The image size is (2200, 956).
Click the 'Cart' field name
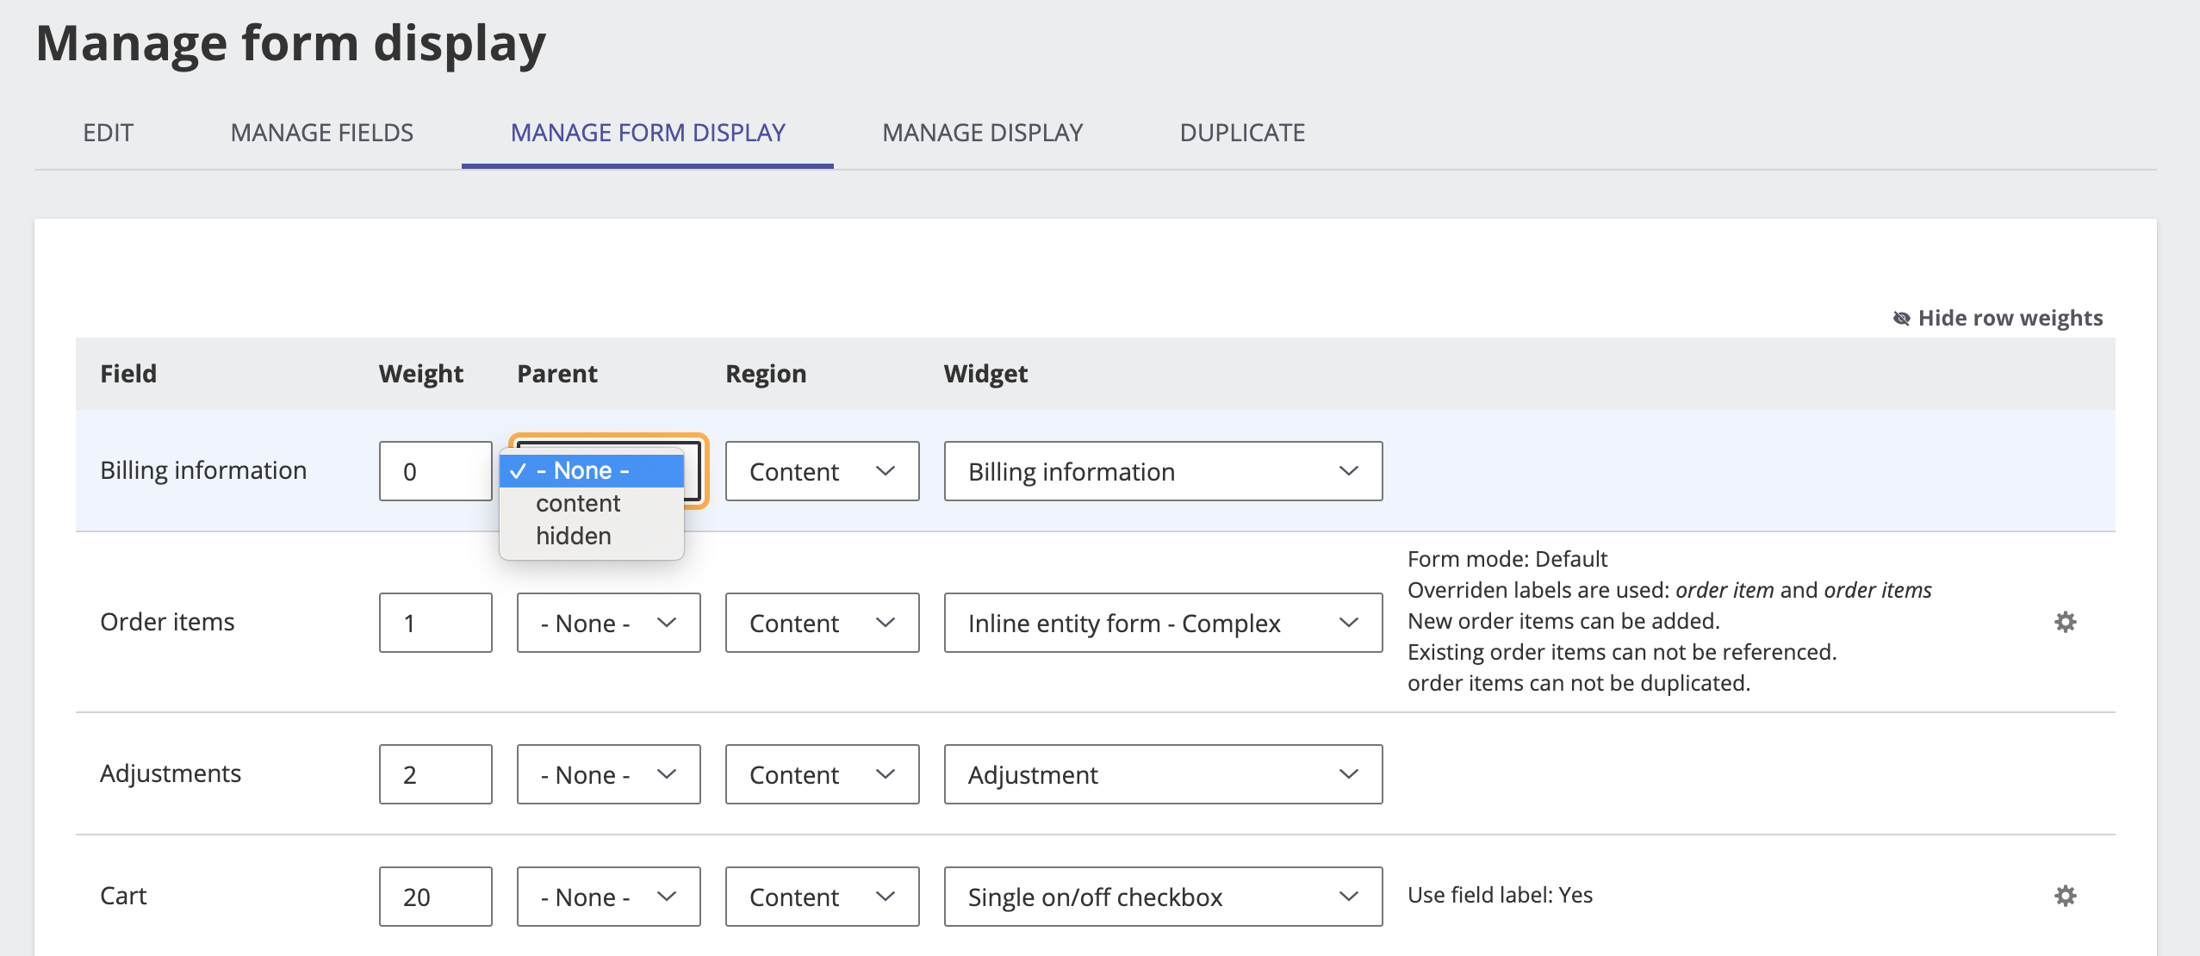[x=123, y=896]
